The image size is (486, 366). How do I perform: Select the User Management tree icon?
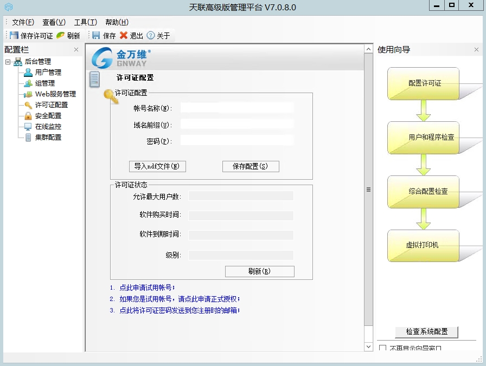tap(28, 72)
